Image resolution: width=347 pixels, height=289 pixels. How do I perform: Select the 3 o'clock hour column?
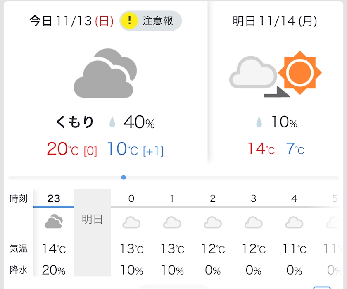(x=253, y=198)
